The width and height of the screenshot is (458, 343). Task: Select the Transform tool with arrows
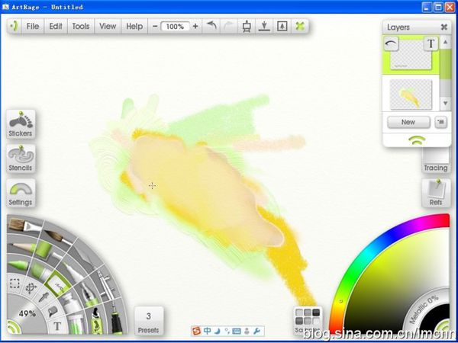(31, 288)
